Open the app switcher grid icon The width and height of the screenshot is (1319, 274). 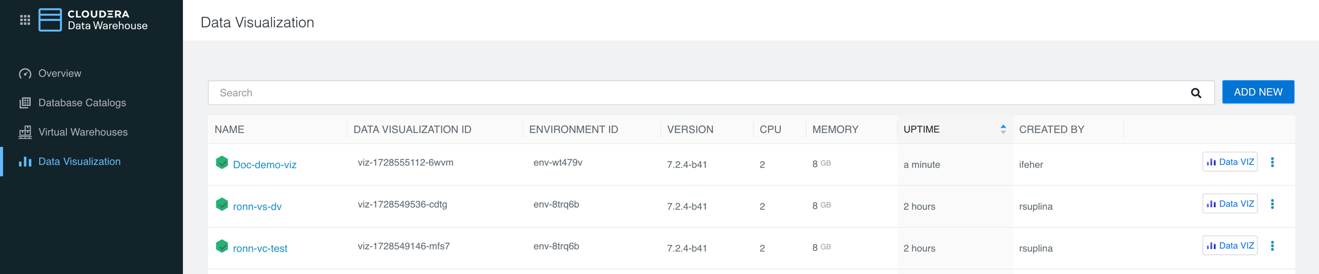pyautogui.click(x=25, y=20)
